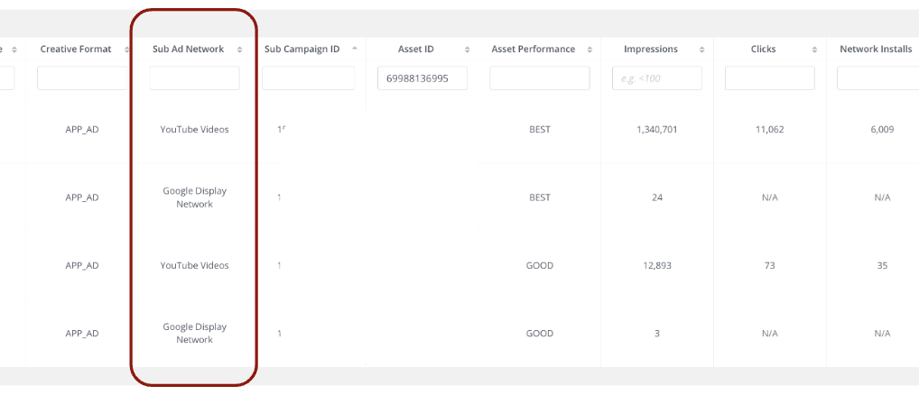
Task: Sort by Creative Format column arrows
Action: pyautogui.click(x=126, y=50)
